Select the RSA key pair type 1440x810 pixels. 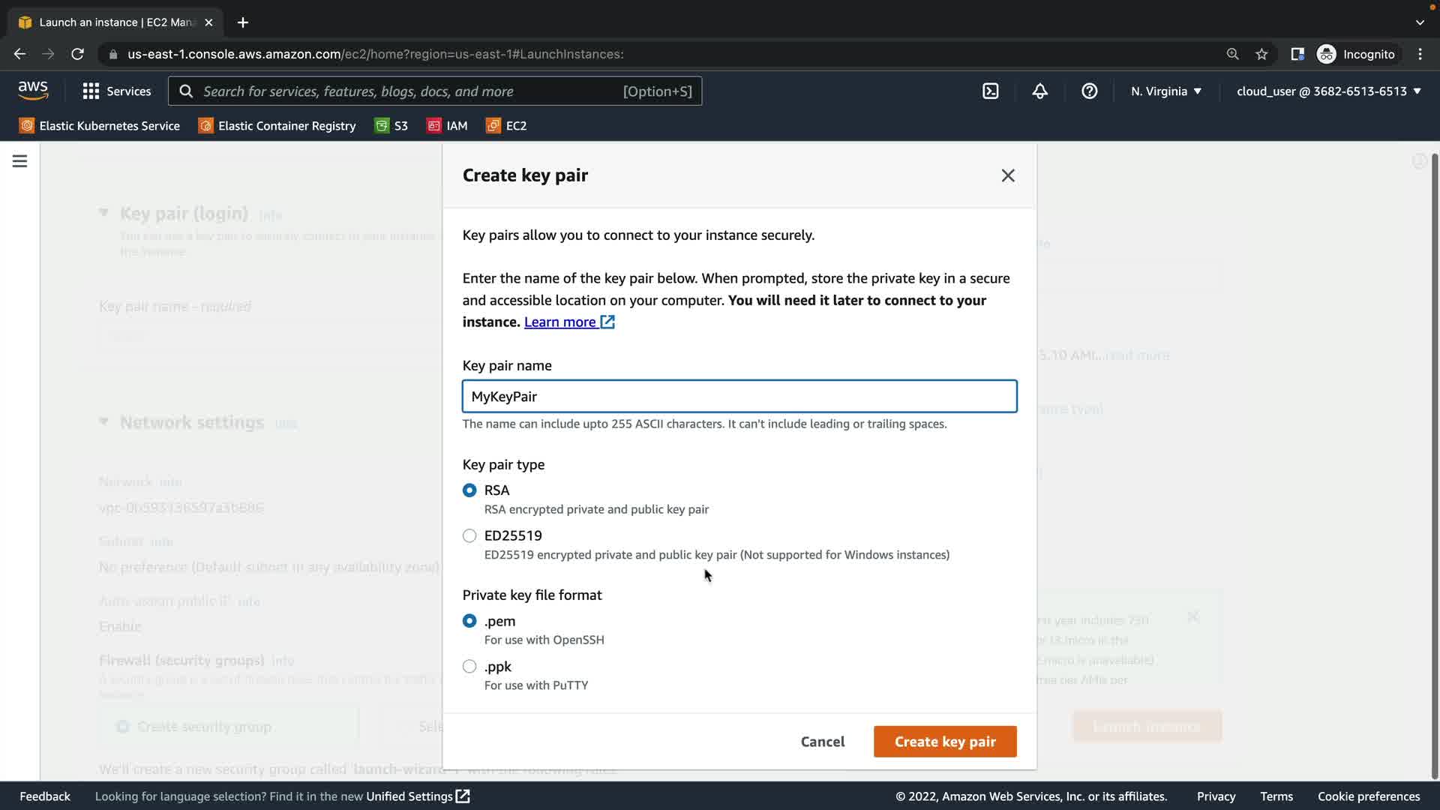coord(469,490)
